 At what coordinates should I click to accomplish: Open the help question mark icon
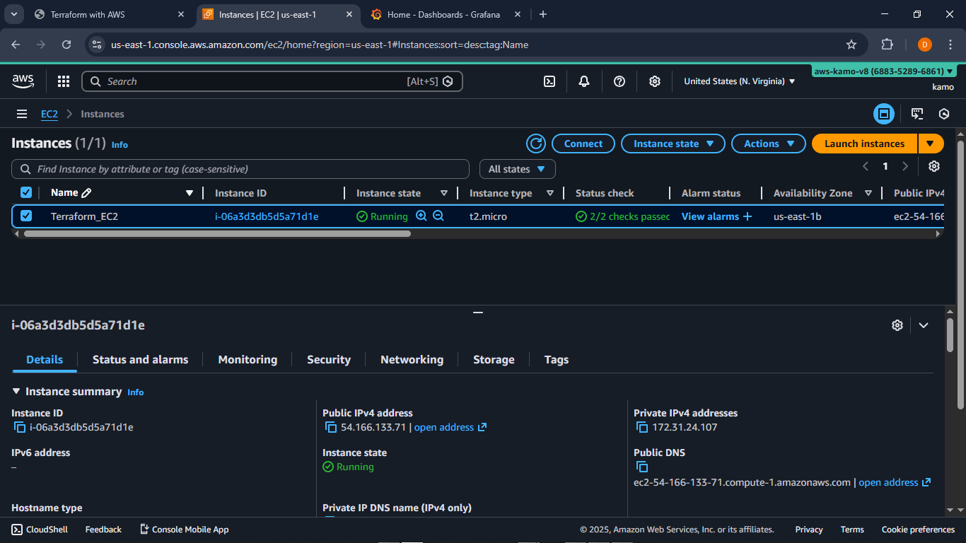coord(619,81)
